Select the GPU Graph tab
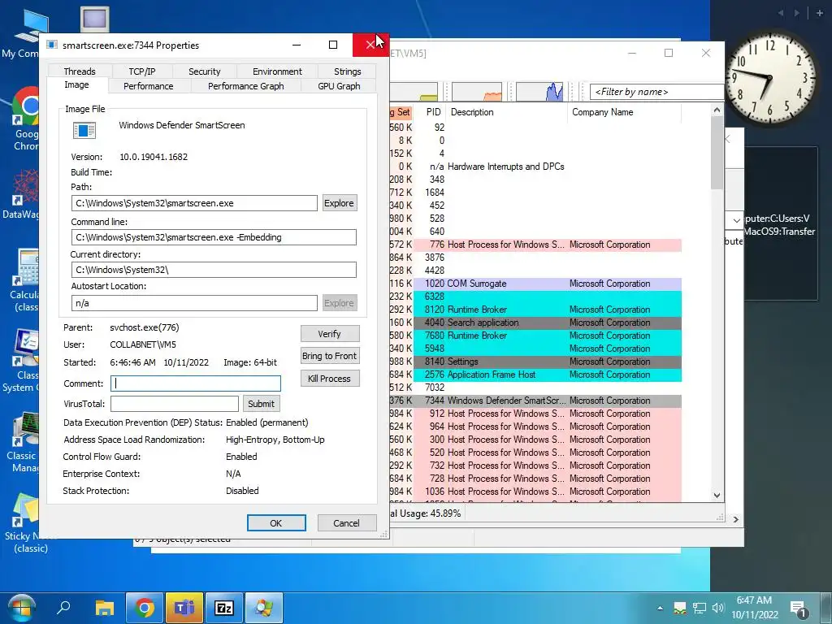 click(339, 86)
